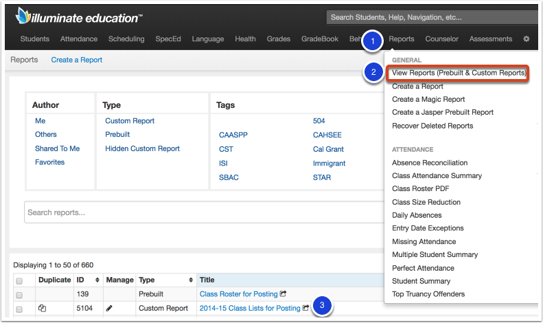Select Class Roster PDF
The width and height of the screenshot is (543, 323).
(420, 188)
